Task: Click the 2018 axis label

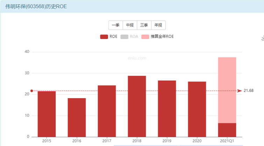Action: [x=137, y=141]
